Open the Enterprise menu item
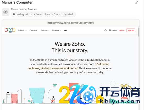Viewport: 144px width, 110px height. click(33, 30)
